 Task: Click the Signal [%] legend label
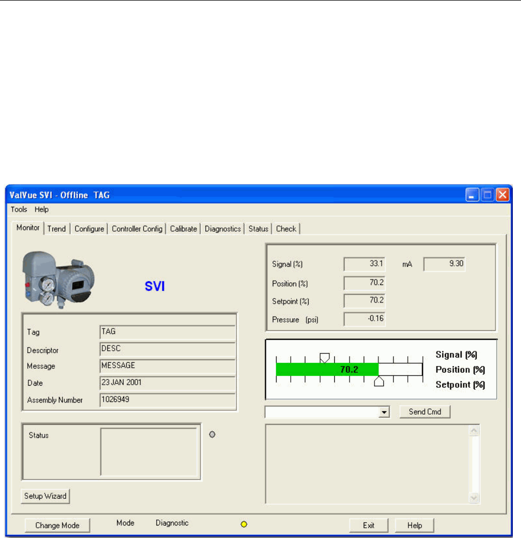tap(456, 355)
